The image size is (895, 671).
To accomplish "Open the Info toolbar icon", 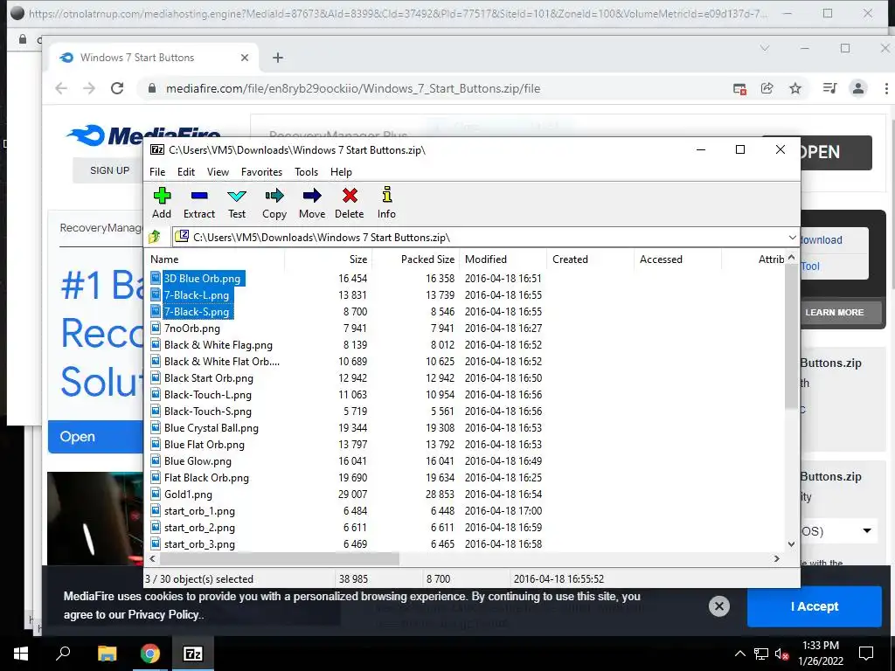I will (x=386, y=195).
